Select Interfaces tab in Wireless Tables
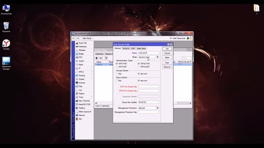Image resolution: width=264 pixels, height=148 pixels. (x=99, y=54)
